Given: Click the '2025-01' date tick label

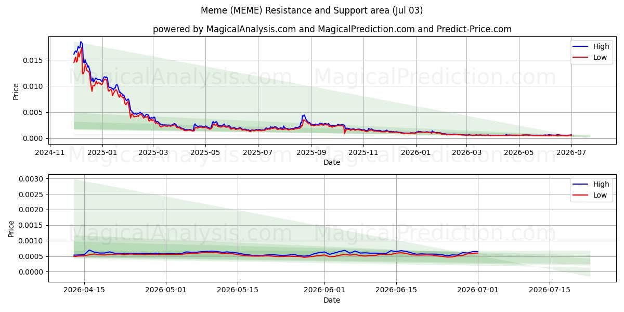Looking at the screenshot, I should pyautogui.click(x=102, y=152).
